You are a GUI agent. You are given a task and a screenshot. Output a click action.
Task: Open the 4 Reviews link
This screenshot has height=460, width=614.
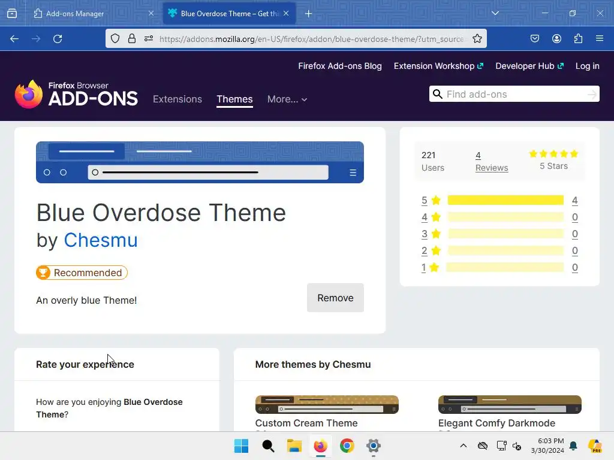[492, 161]
